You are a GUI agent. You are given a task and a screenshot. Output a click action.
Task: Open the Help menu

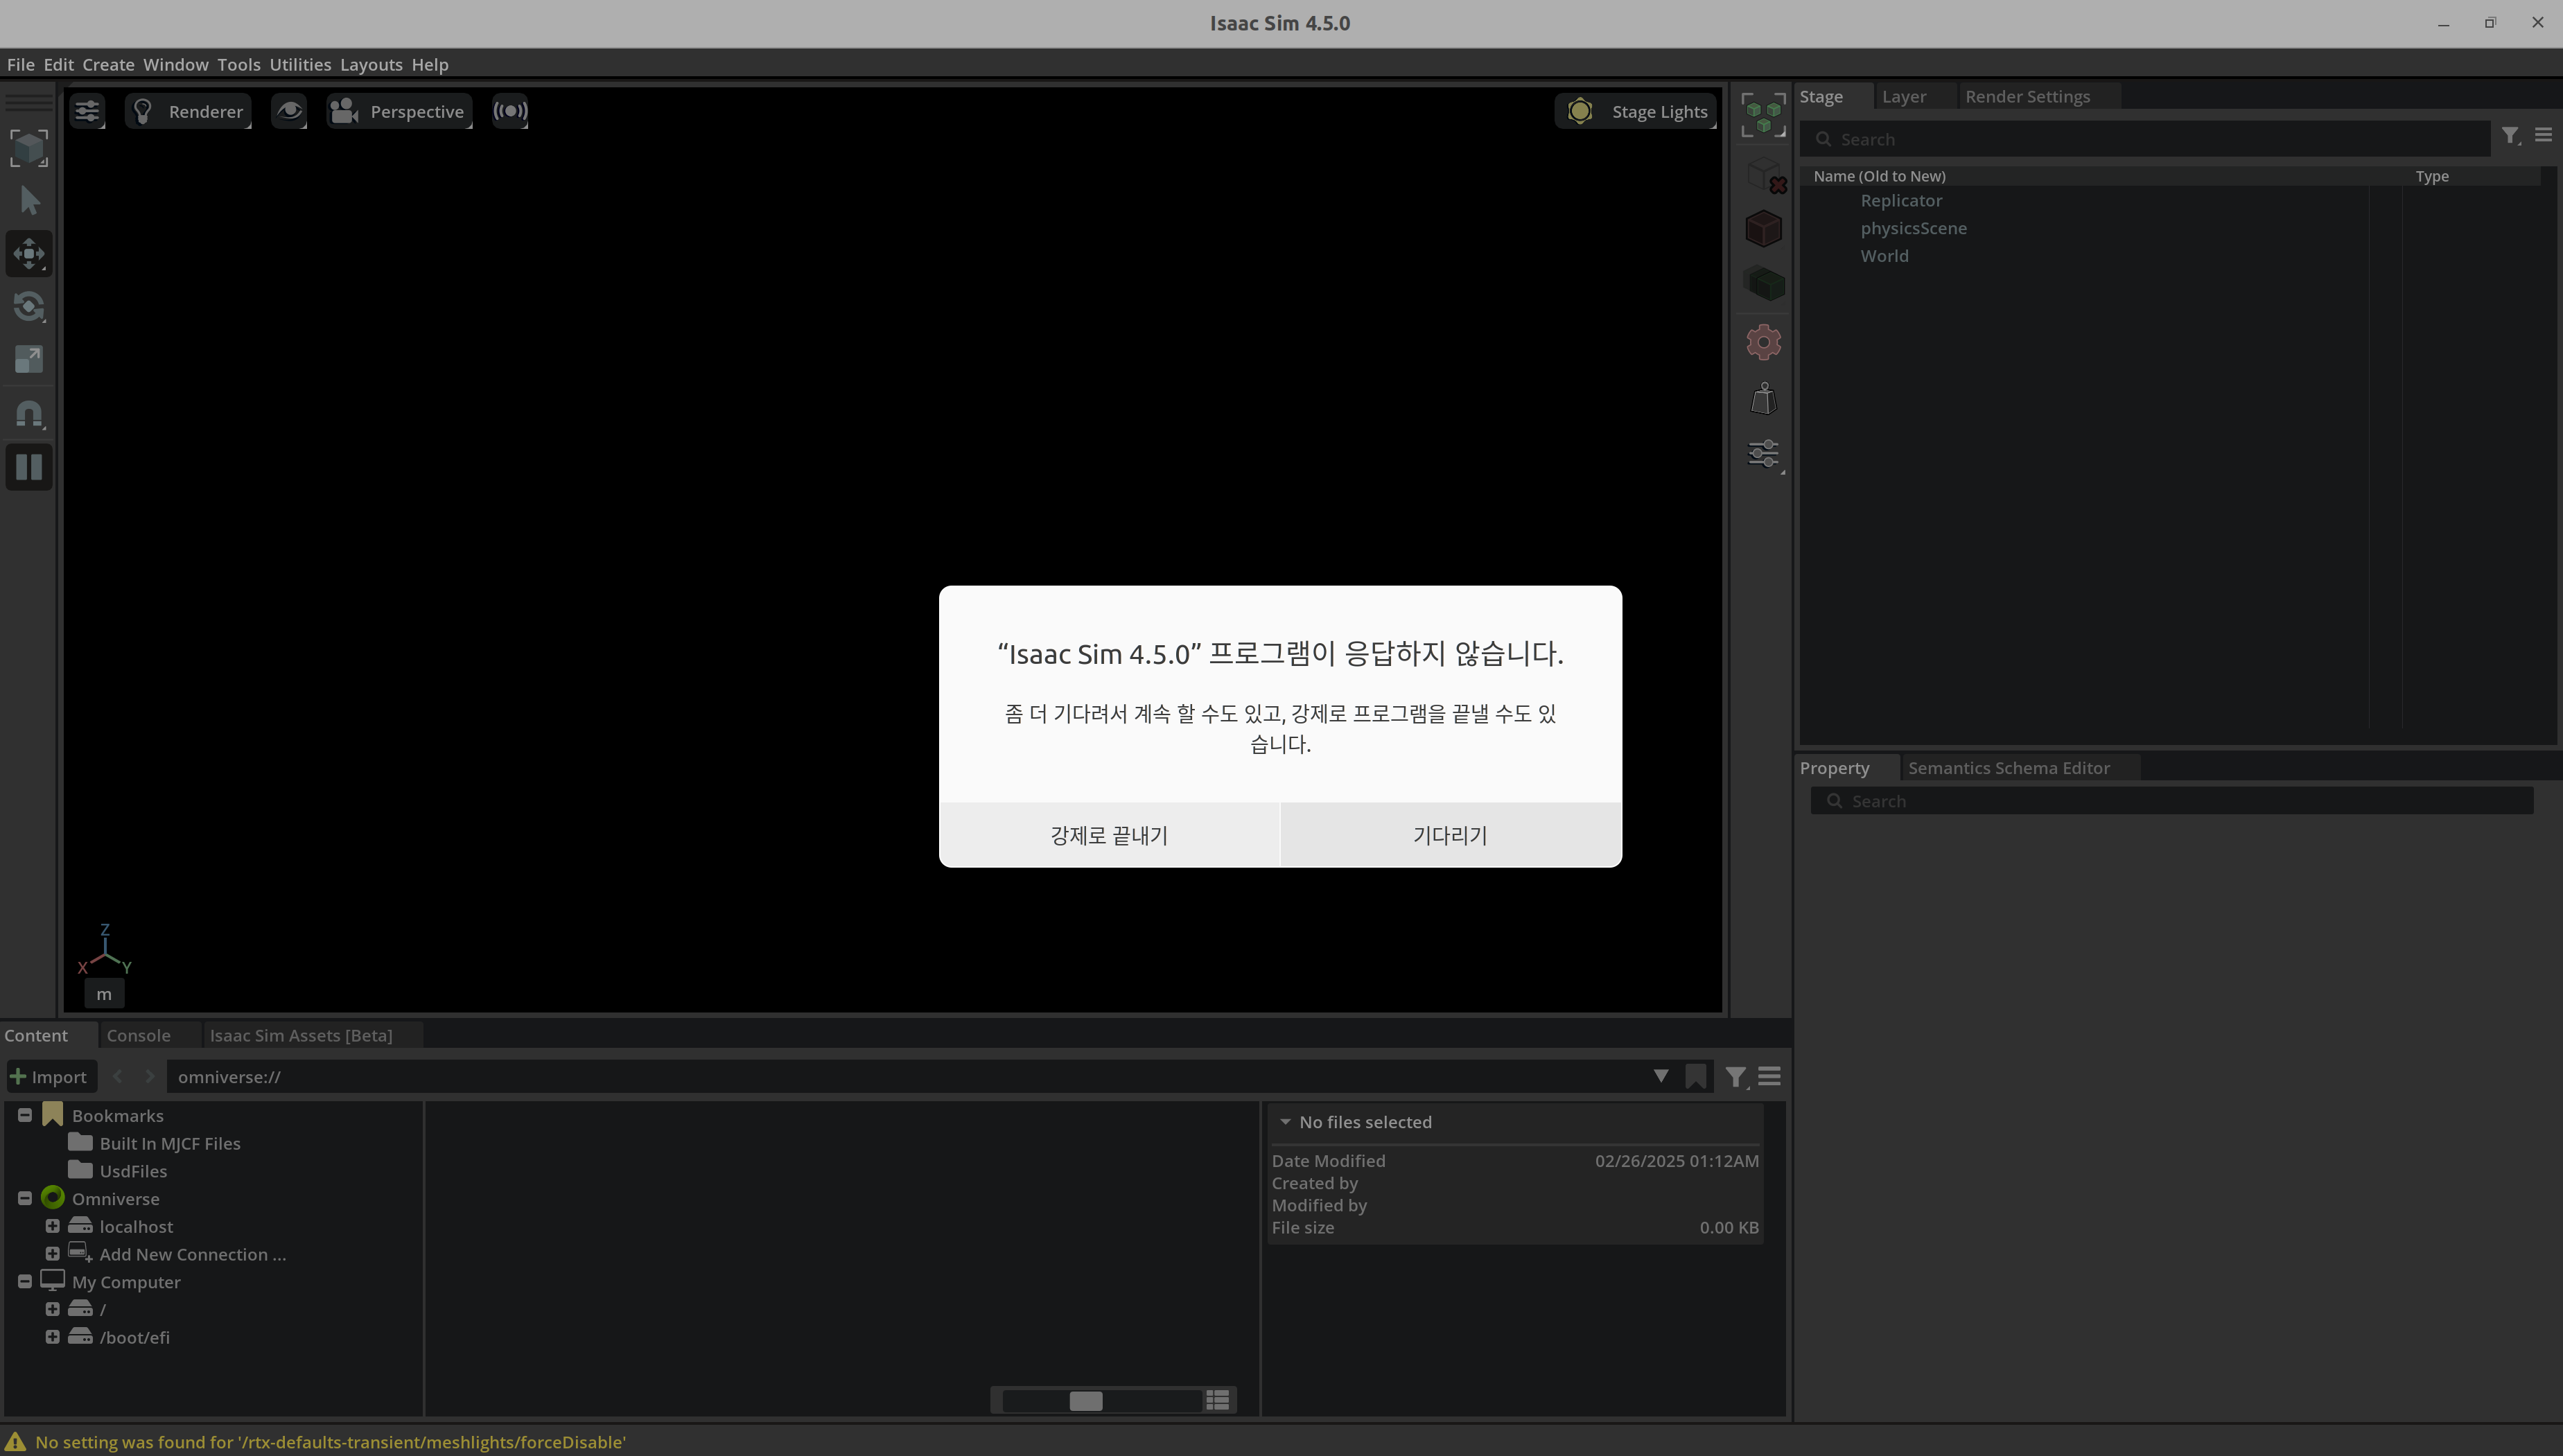pos(430,64)
